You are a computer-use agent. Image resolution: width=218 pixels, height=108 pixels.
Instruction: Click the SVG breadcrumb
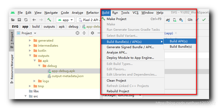(x=15, y=26)
